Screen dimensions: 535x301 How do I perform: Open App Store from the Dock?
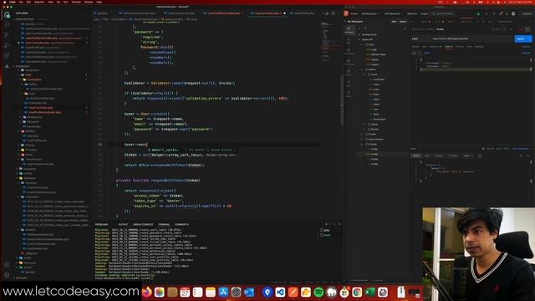pyautogui.click(x=223, y=292)
